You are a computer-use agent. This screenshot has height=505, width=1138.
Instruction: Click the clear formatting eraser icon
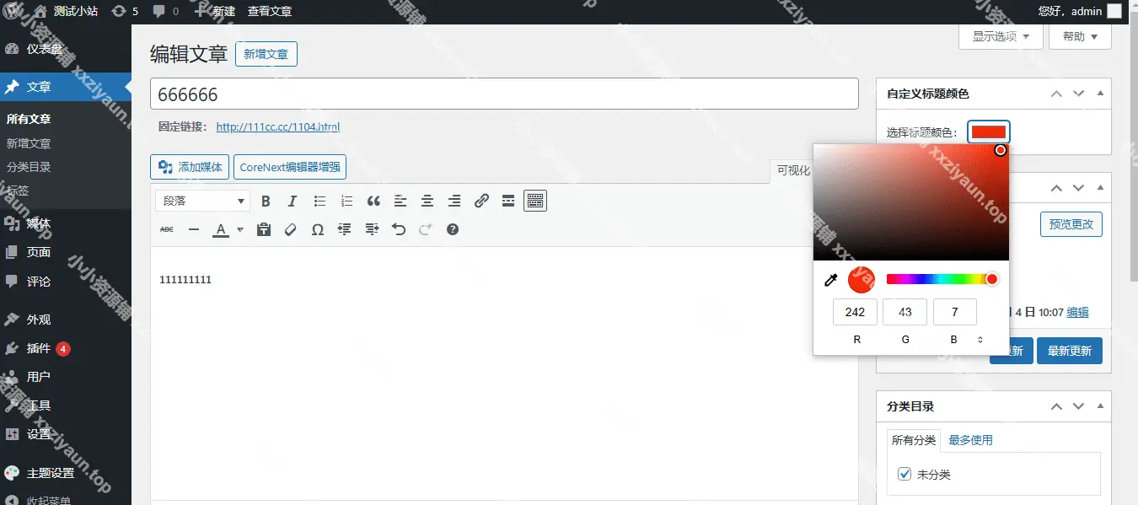pyautogui.click(x=291, y=229)
